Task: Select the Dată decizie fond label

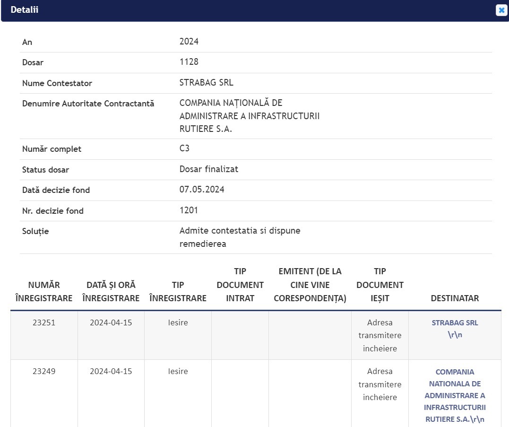Action: point(56,190)
